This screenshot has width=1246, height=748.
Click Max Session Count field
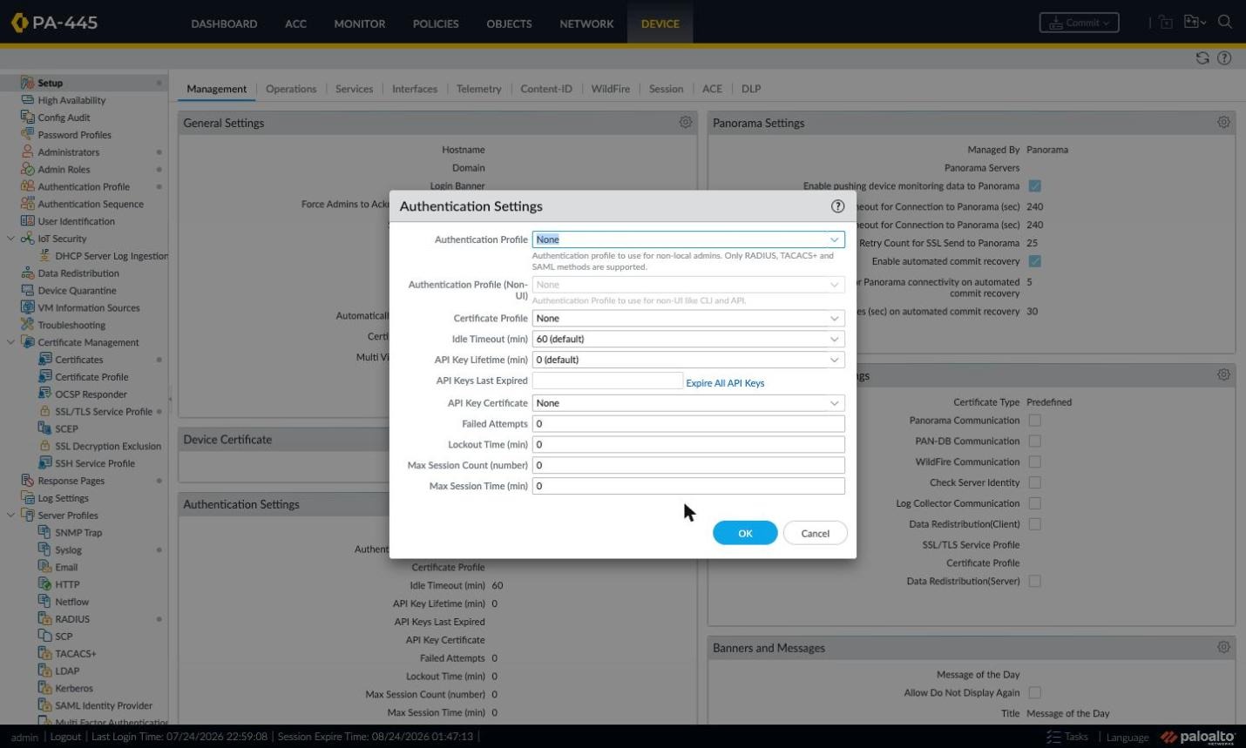688,466
